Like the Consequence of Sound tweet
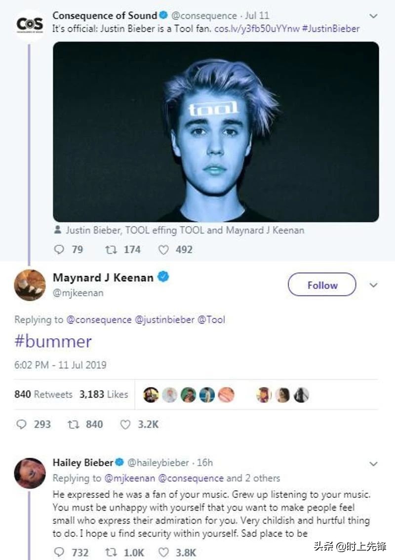This screenshot has height=560, width=395. pyautogui.click(x=163, y=250)
